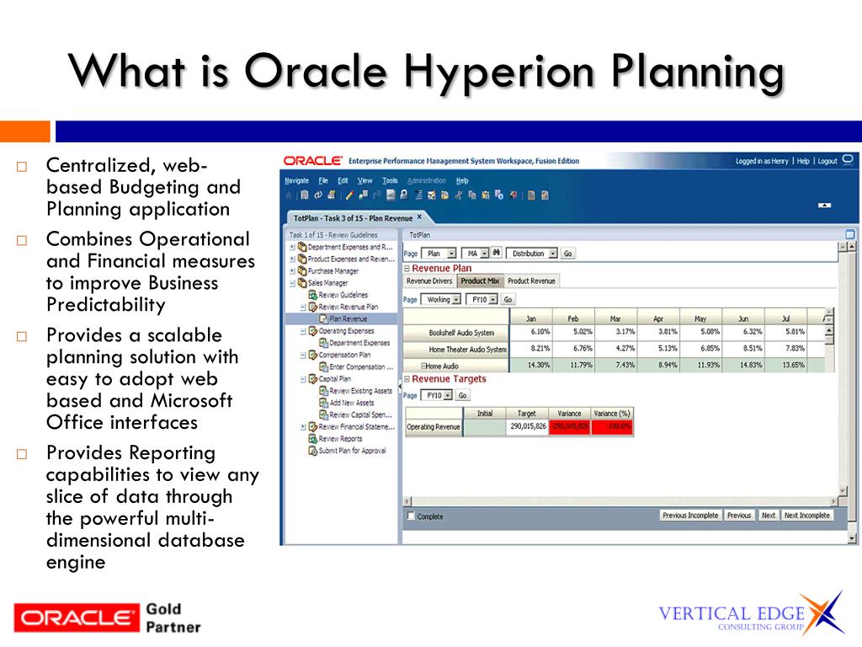Click the Purchase Manager task list icon

pyautogui.click(x=302, y=270)
